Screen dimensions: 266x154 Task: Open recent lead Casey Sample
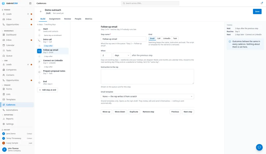tap(17, 143)
